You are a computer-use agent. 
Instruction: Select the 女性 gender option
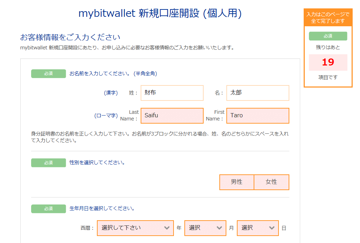(x=271, y=182)
